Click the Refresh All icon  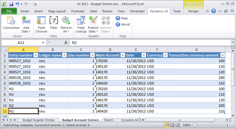point(66,22)
